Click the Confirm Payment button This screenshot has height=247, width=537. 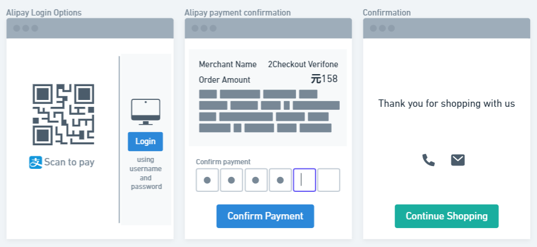pyautogui.click(x=265, y=216)
